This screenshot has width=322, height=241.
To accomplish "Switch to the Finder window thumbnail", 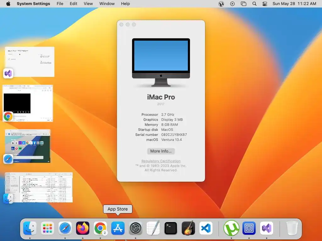I will pos(39,187).
